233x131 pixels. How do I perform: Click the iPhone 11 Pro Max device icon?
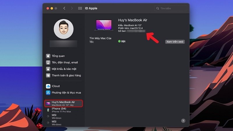coord(48,110)
